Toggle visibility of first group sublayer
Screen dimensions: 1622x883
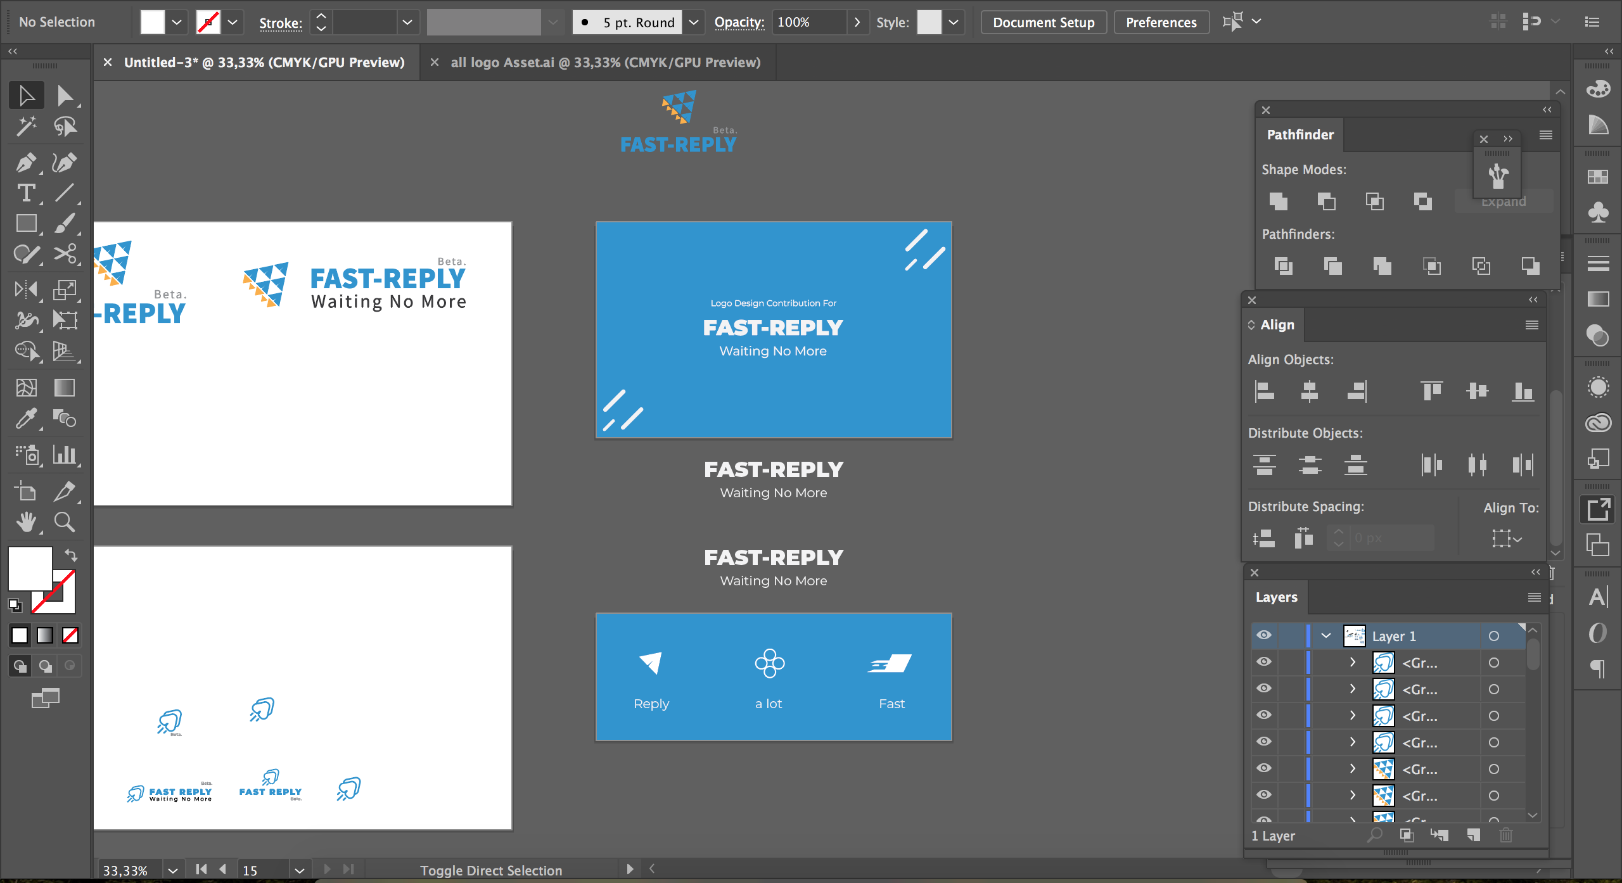click(1264, 662)
